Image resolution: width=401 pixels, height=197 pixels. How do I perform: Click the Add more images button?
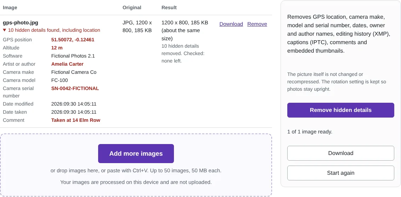[x=136, y=154]
